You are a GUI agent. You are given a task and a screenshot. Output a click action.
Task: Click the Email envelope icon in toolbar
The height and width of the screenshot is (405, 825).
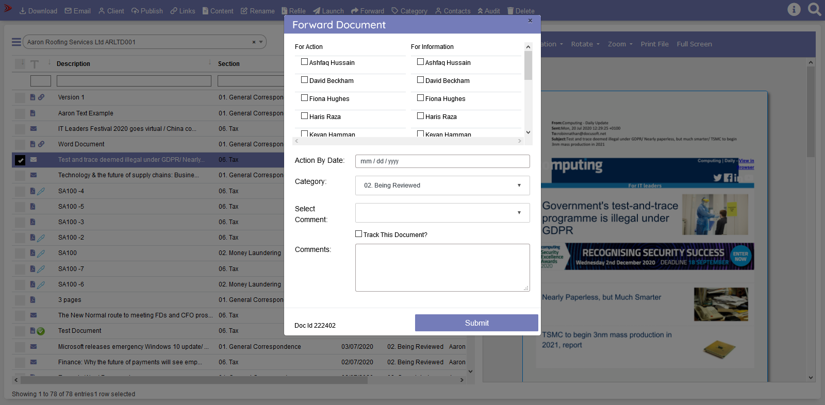point(68,11)
